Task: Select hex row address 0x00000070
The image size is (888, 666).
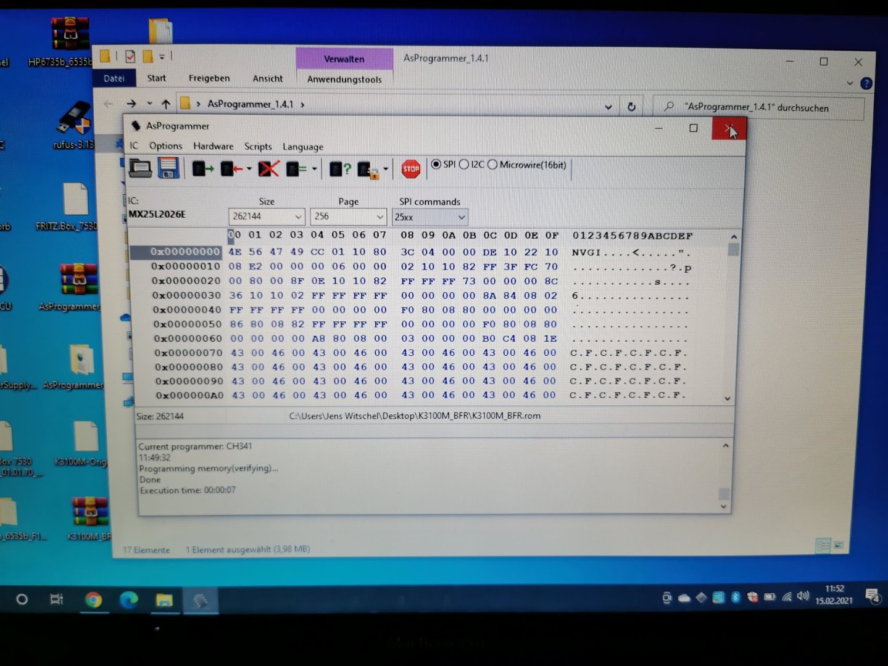Action: [x=188, y=353]
